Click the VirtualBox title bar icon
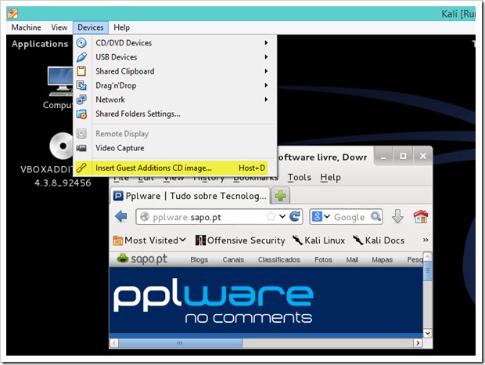The image size is (485, 365). (13, 14)
